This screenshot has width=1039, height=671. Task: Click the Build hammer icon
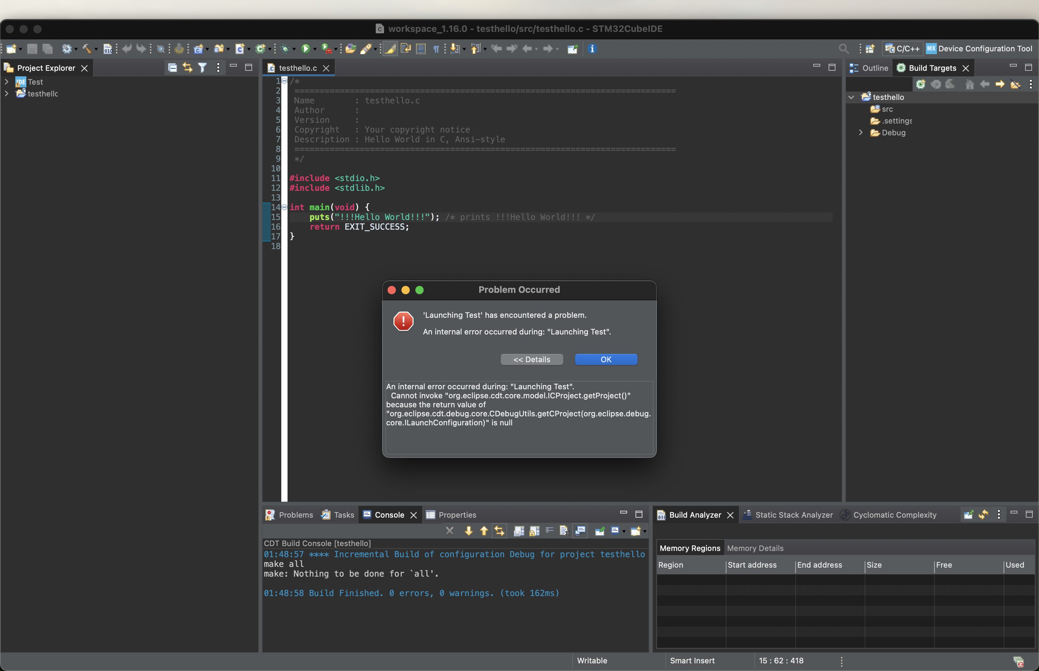[86, 49]
